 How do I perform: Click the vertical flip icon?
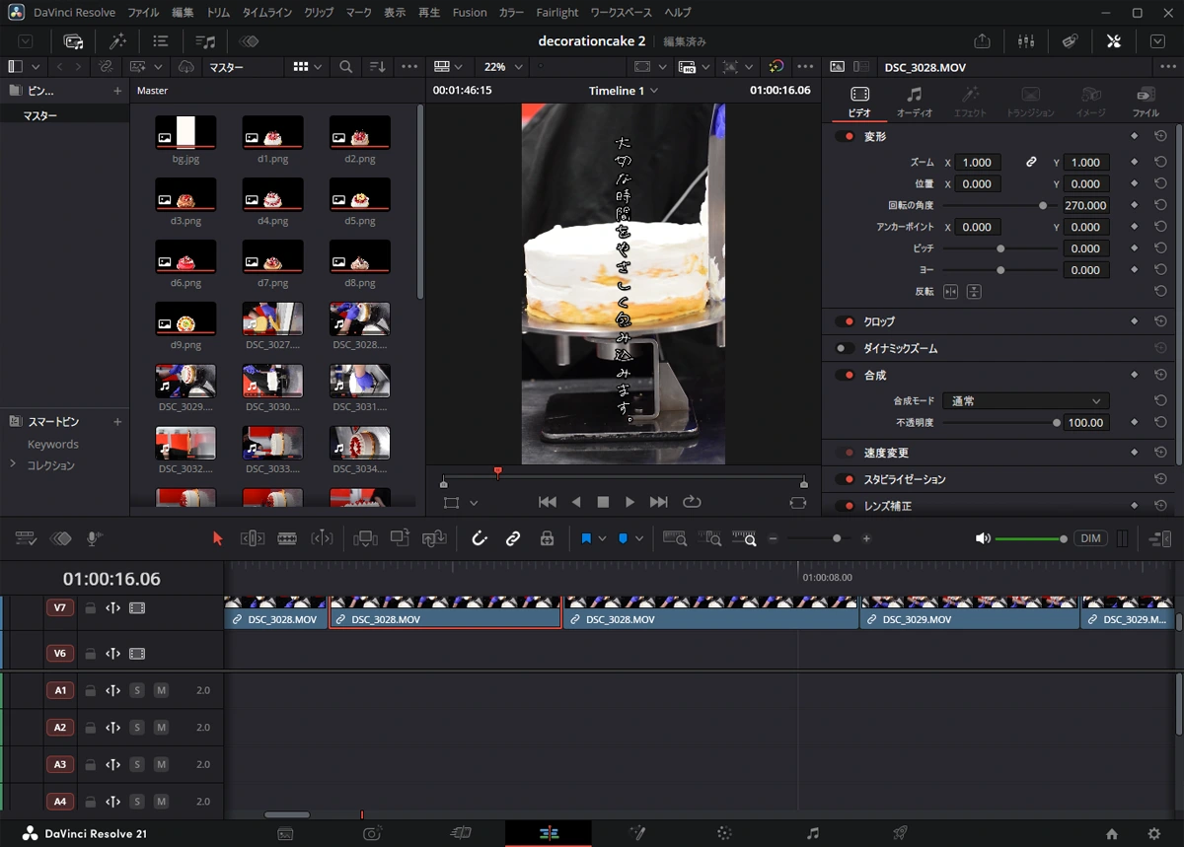pyautogui.click(x=974, y=292)
